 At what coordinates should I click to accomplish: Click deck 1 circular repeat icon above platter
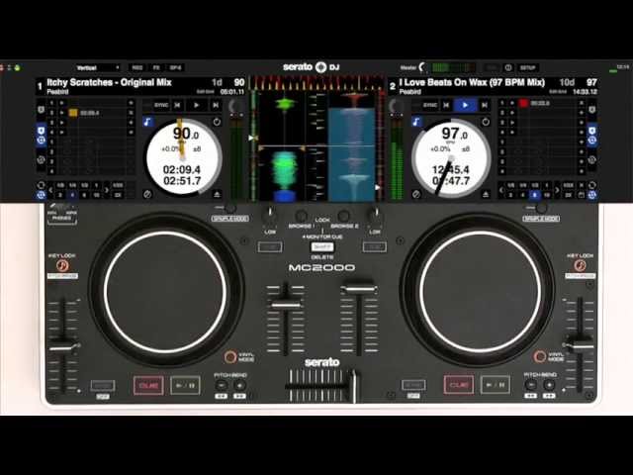pyautogui.click(x=217, y=122)
